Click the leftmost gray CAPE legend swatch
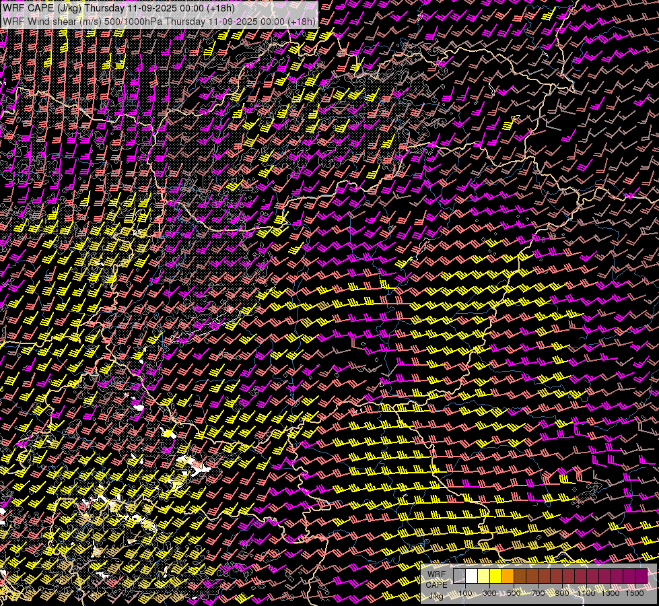 [459, 576]
